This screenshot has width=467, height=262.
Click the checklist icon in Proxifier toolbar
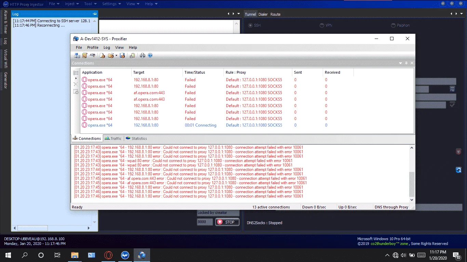click(x=132, y=56)
